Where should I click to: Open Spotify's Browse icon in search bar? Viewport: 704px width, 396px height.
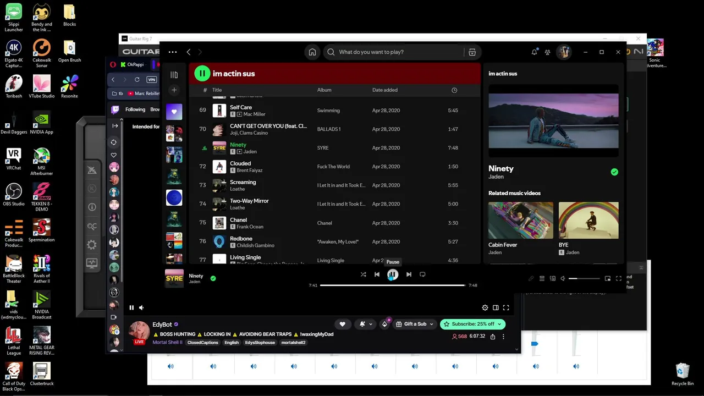pos(472,52)
